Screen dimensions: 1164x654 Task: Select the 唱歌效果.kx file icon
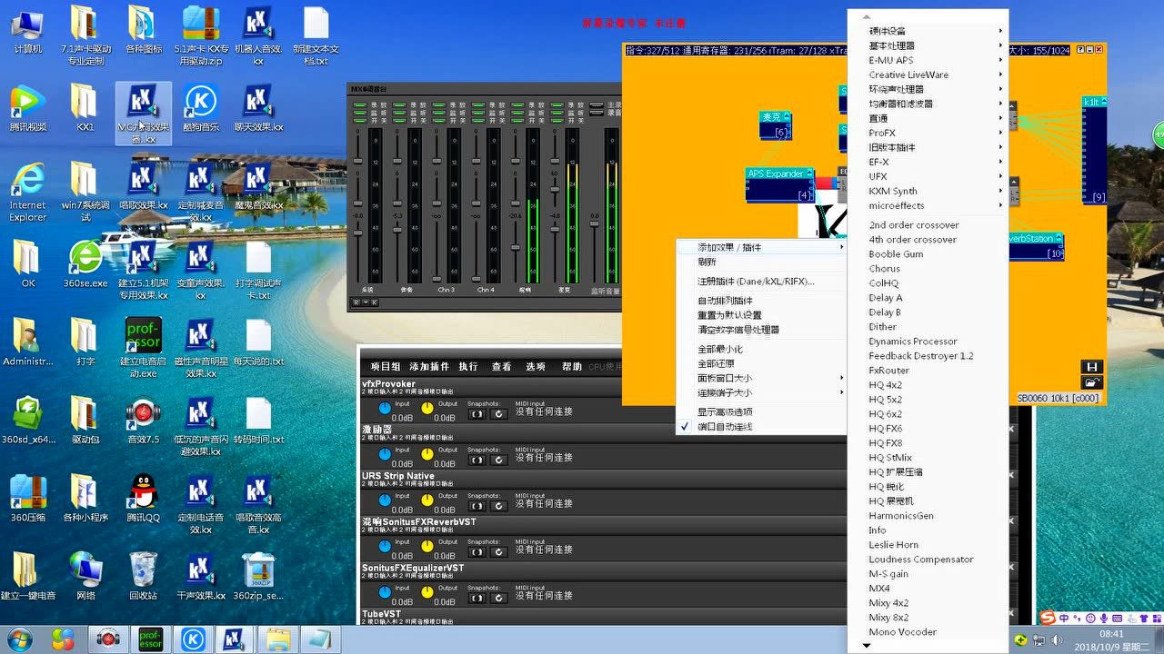tap(143, 187)
